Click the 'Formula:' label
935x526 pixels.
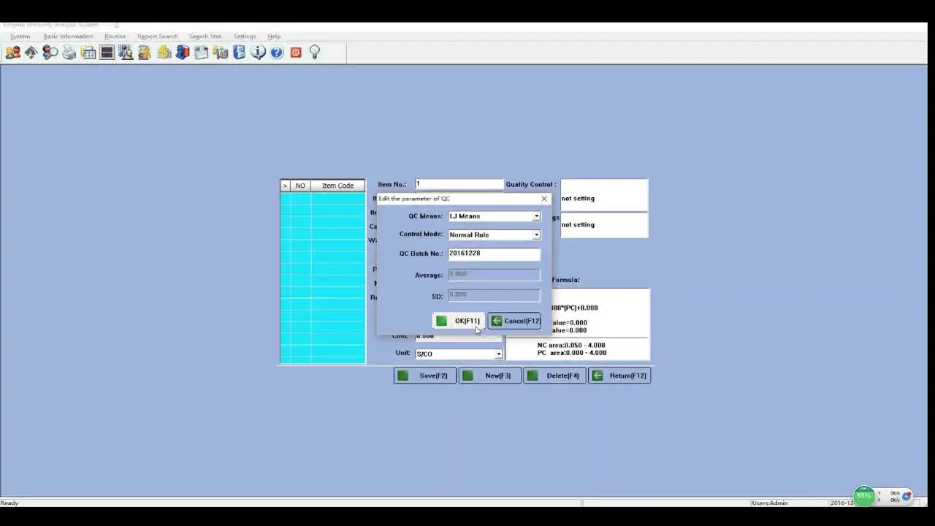[565, 280]
